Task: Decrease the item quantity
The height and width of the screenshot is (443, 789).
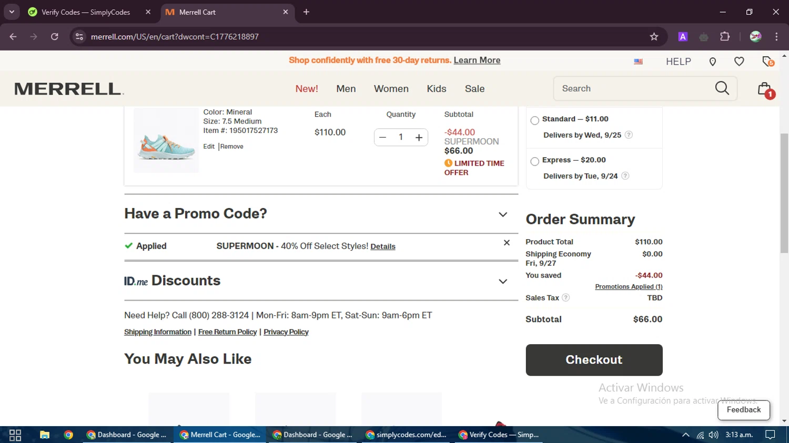Action: [x=383, y=138]
